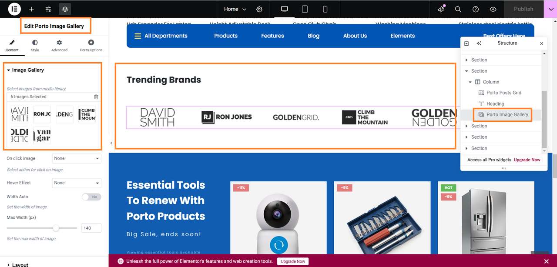Select Porto Image Gallery tree item

point(507,115)
